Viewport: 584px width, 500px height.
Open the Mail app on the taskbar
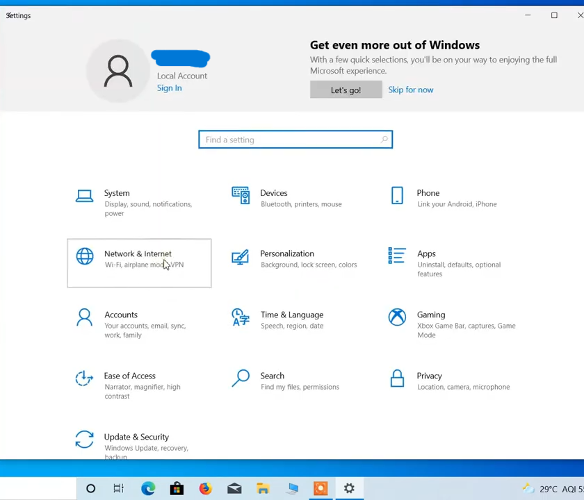click(234, 488)
